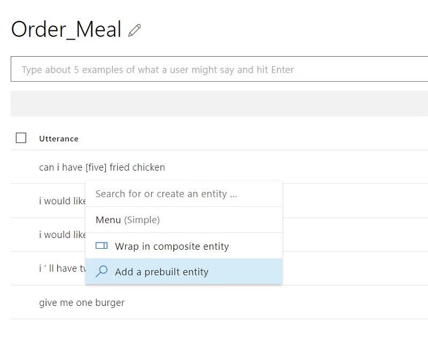Image resolution: width=428 pixels, height=362 pixels.
Task: Click the Utterance column header
Action: (x=59, y=138)
